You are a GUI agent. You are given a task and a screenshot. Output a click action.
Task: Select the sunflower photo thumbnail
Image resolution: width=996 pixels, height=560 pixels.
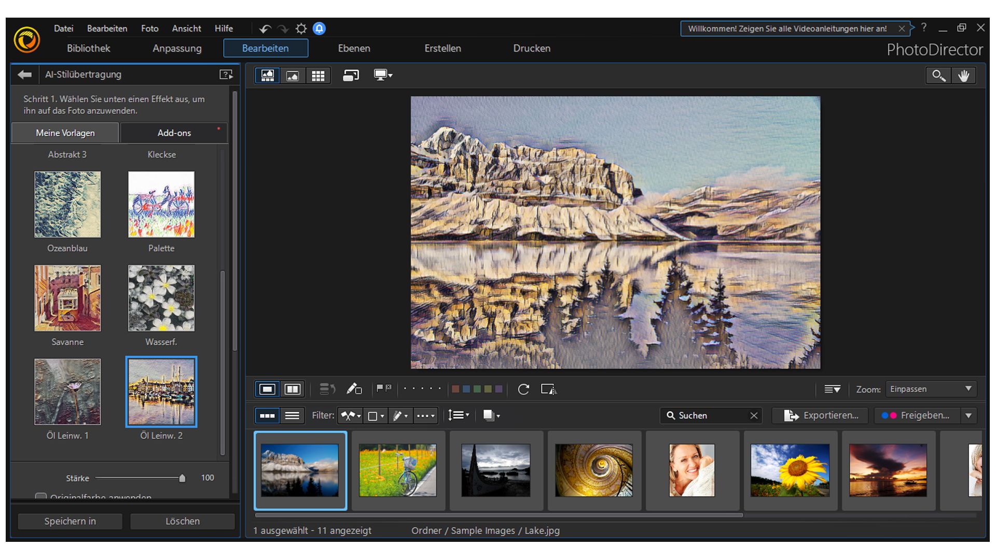coord(791,470)
